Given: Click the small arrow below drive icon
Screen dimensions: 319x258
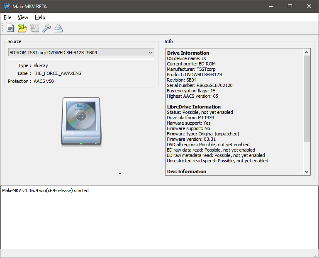Looking at the screenshot, I should tap(120, 174).
